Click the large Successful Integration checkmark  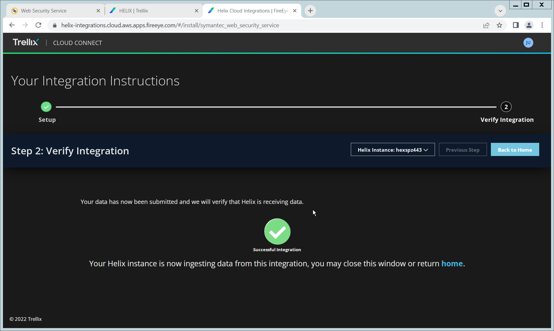[x=277, y=232]
